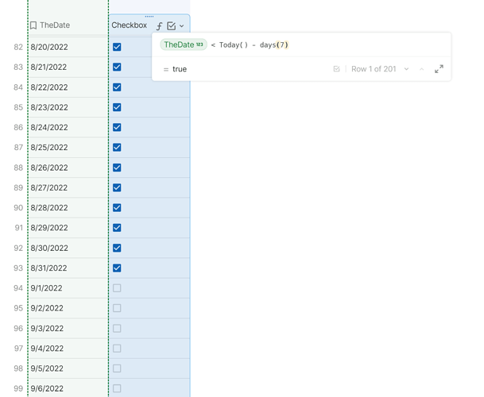Uncheck the checkbox for 8/26/2022
The image size is (484, 397).
117,168
